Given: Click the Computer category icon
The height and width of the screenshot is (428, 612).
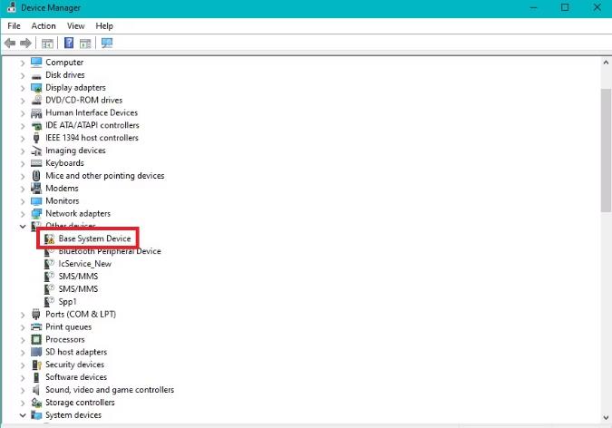Looking at the screenshot, I should coord(36,62).
